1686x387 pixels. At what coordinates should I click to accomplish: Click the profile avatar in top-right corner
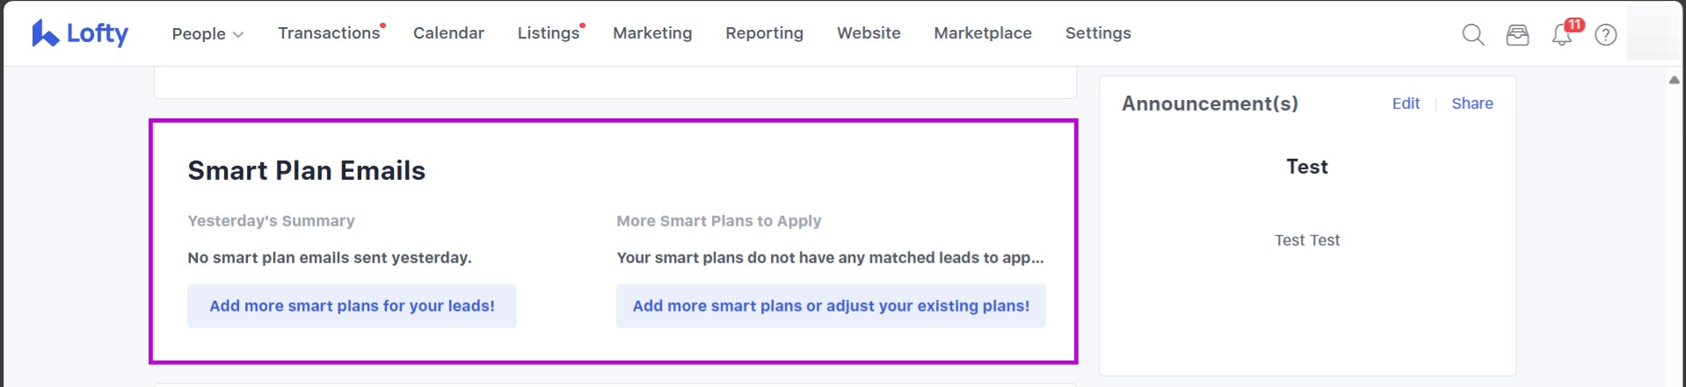[1653, 33]
